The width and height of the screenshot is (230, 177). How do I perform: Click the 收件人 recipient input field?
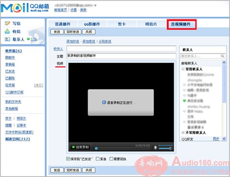click(x=121, y=49)
